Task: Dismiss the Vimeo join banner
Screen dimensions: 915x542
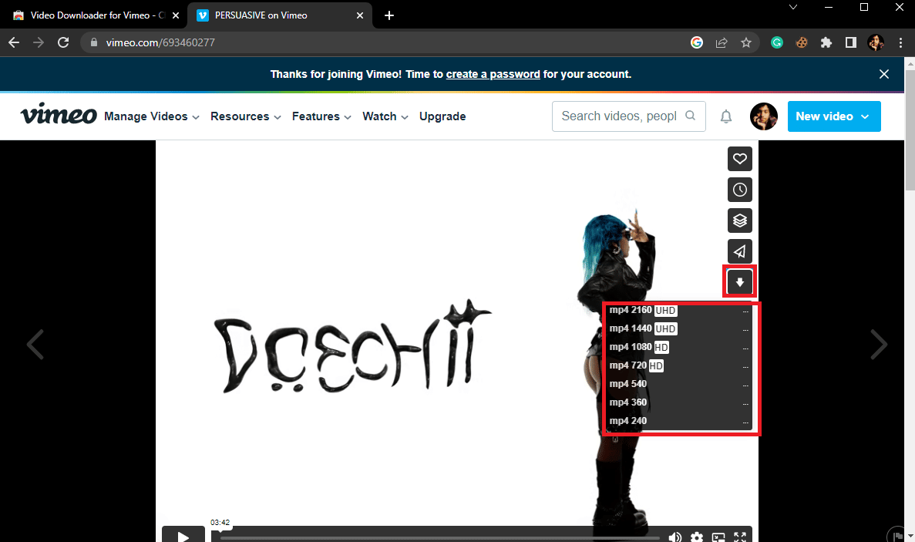Action: (884, 74)
